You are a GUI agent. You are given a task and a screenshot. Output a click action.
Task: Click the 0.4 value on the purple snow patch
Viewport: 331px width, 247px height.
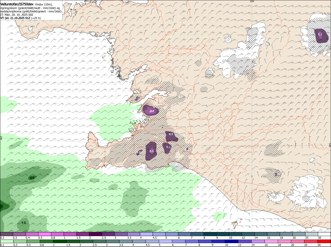point(152,111)
